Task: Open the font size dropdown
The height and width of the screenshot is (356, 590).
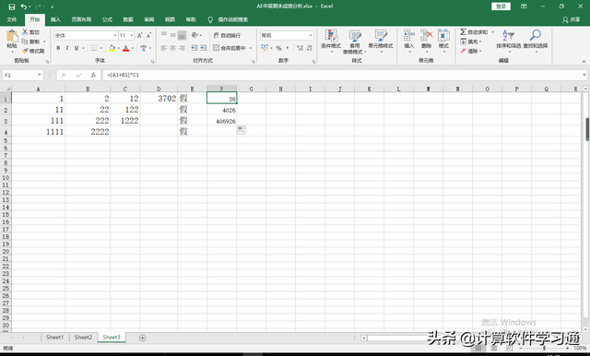Action: pos(132,35)
